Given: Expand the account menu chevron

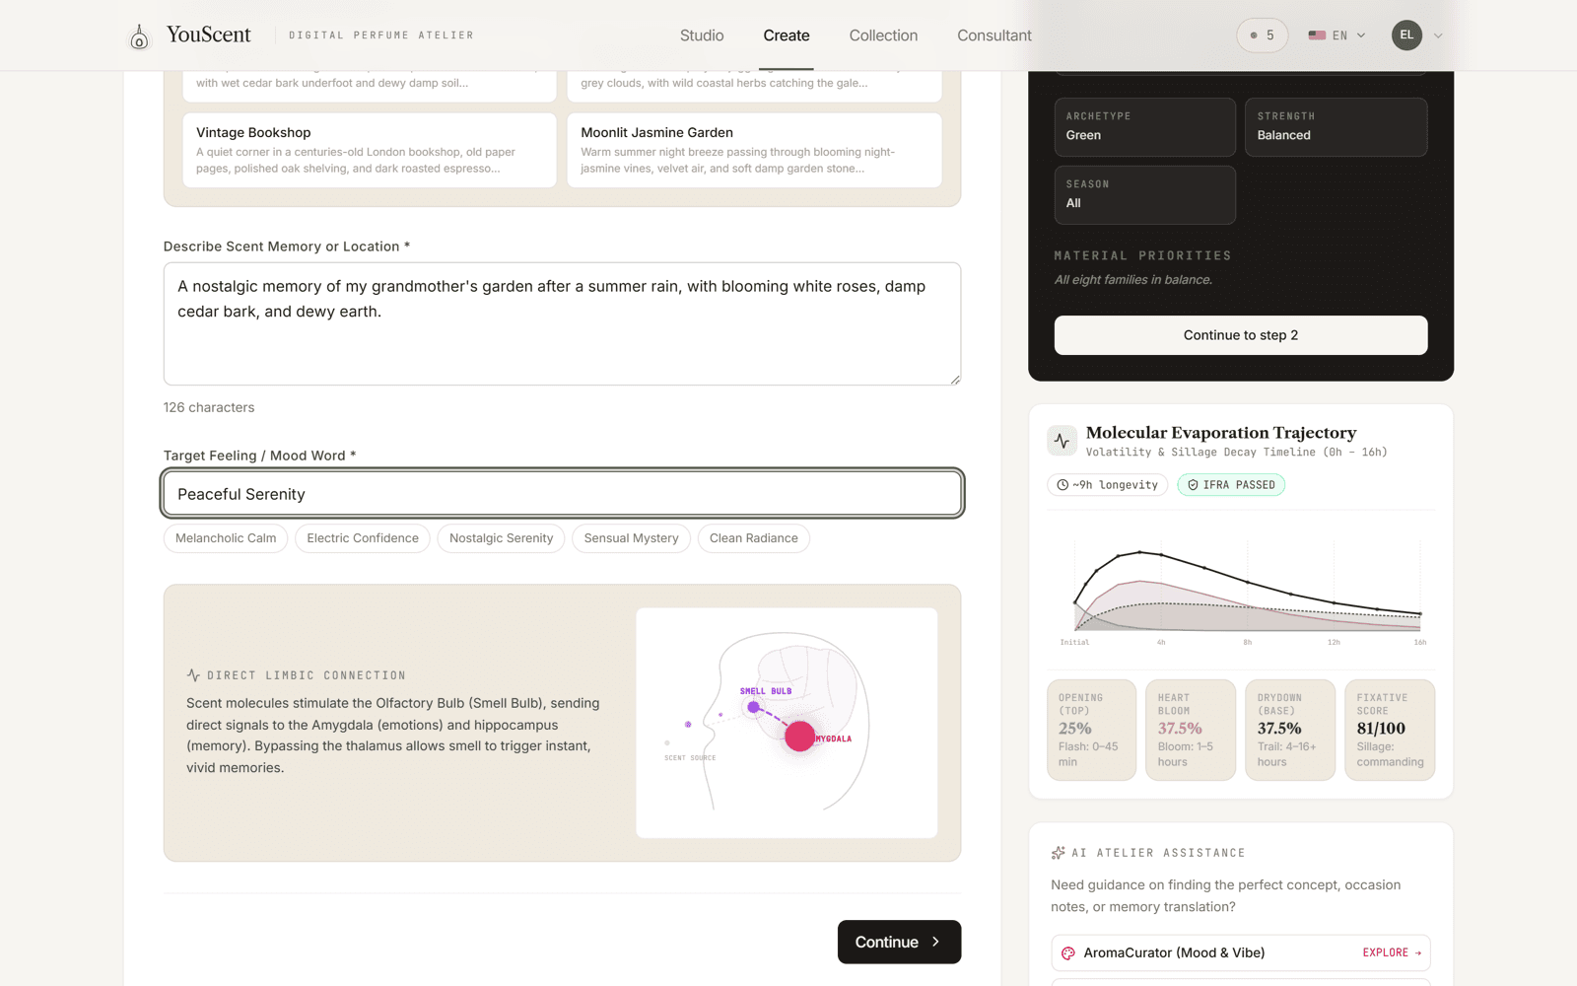Looking at the screenshot, I should coord(1438,35).
